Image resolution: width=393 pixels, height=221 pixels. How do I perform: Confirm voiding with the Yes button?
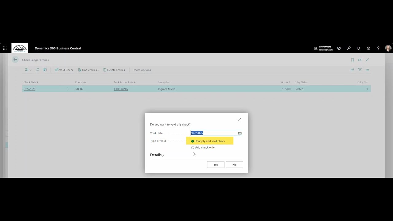(216, 165)
